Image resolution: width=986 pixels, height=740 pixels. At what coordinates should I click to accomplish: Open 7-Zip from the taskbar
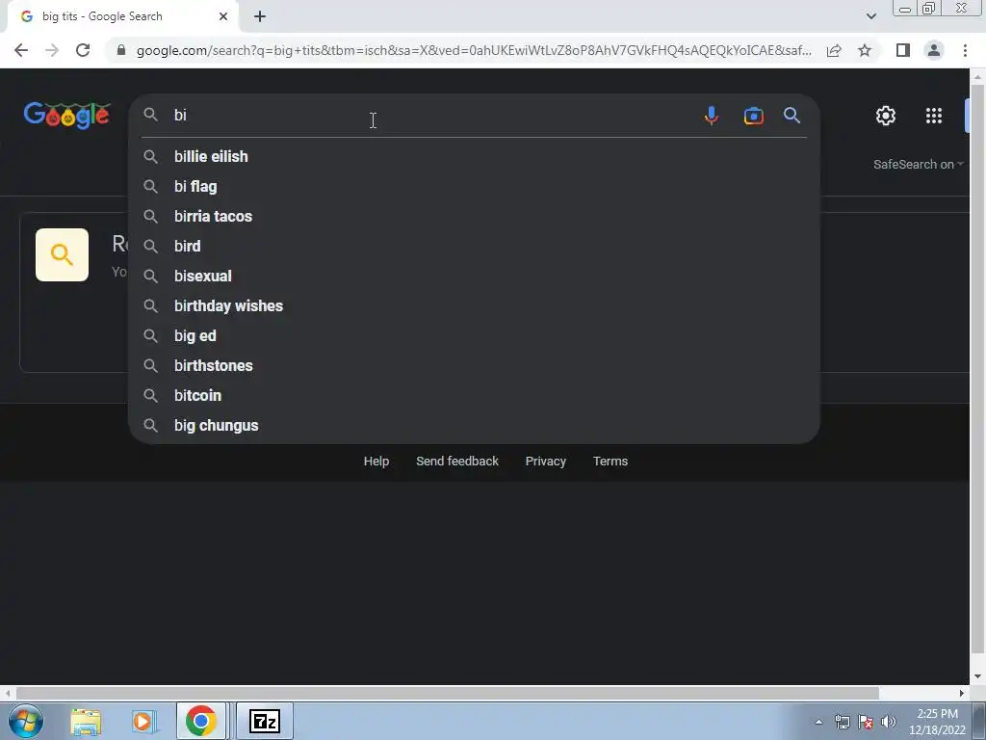[264, 721]
